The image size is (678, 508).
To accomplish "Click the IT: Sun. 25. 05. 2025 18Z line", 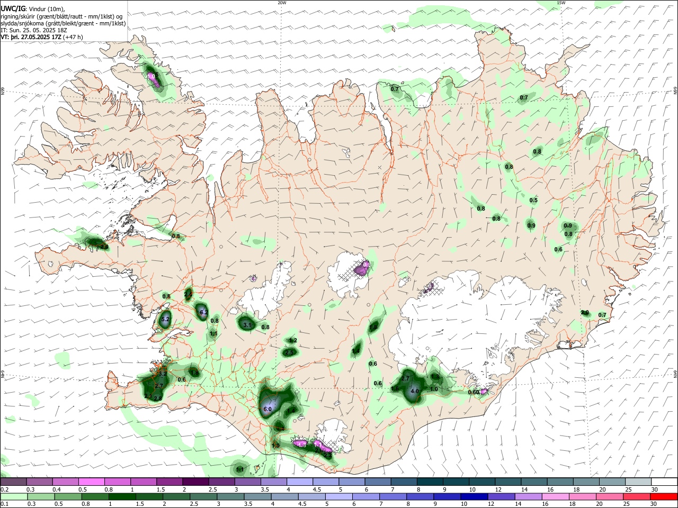I will (34, 30).
